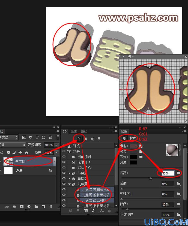Collapse the 儿底层 mesh in 3D panel
Screen dimensions: 188x226
[x=69, y=184]
